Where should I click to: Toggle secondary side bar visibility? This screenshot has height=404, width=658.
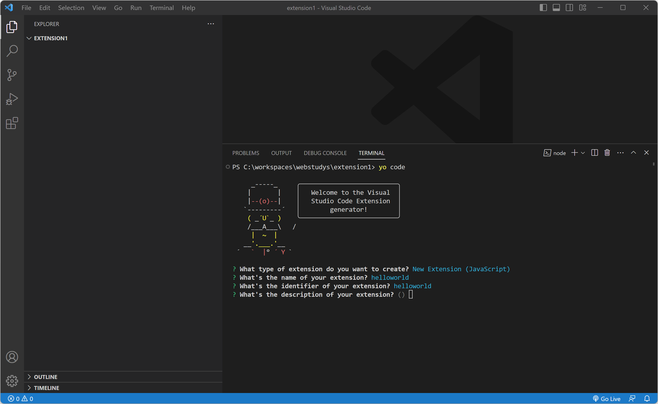569,8
